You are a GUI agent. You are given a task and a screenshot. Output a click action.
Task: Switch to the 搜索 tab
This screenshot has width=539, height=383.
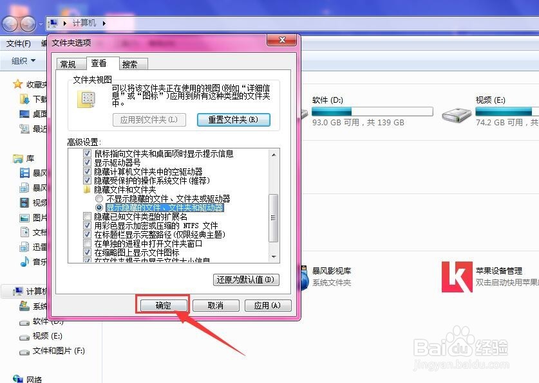pos(133,64)
